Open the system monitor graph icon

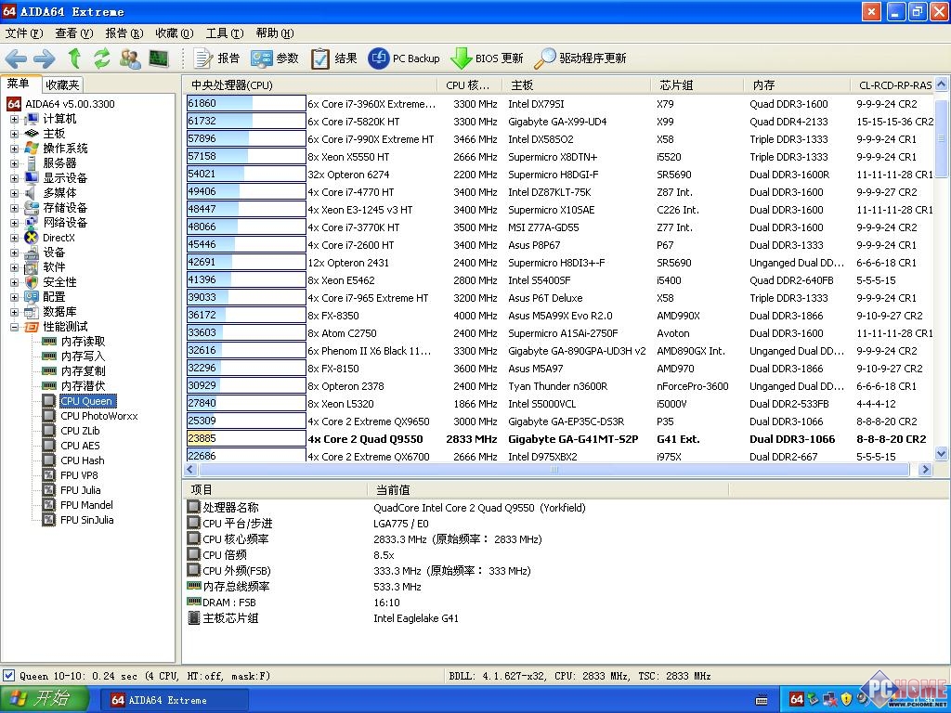[158, 58]
